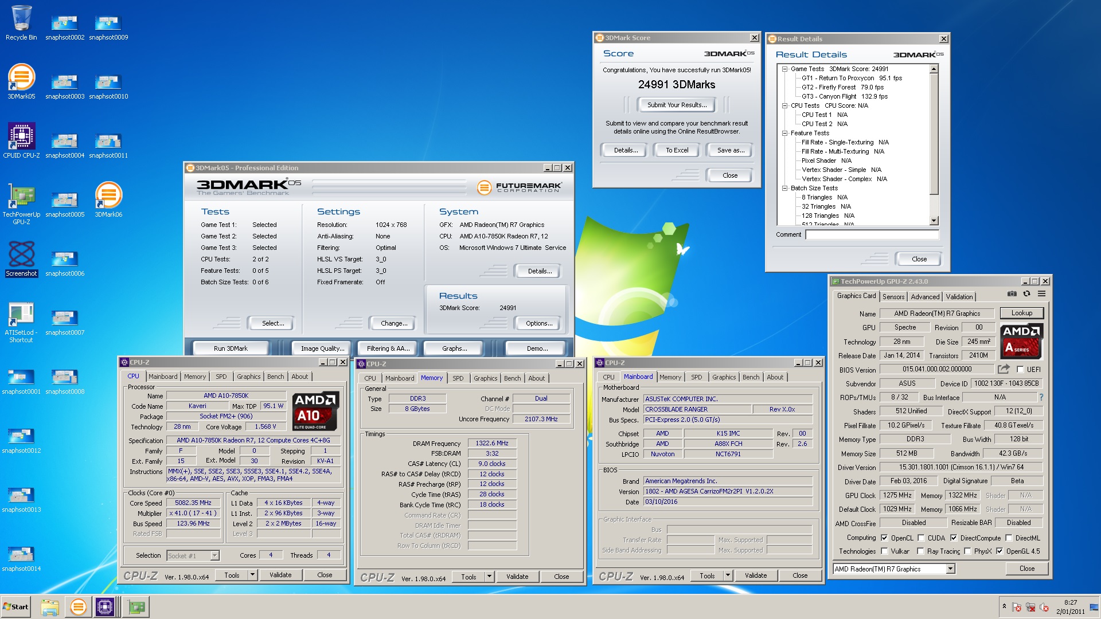Toggle the PhysX checkbox in GPU-Z
The width and height of the screenshot is (1101, 619).
pos(967,551)
